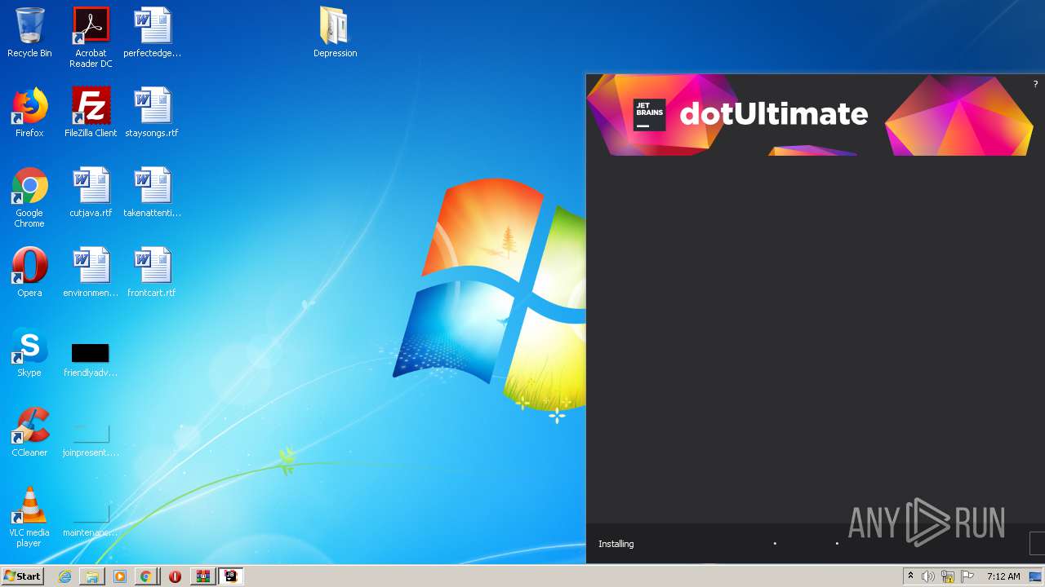
Task: Launch Firefox from desktop shortcut
Action: click(x=29, y=113)
